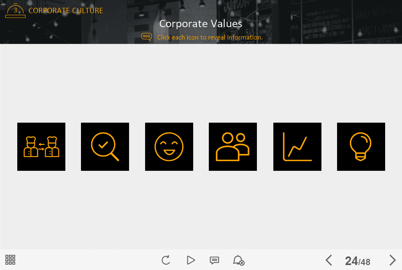Click the 'Click each icon' instruction text
Viewport: 402px width, 270px height.
point(210,37)
